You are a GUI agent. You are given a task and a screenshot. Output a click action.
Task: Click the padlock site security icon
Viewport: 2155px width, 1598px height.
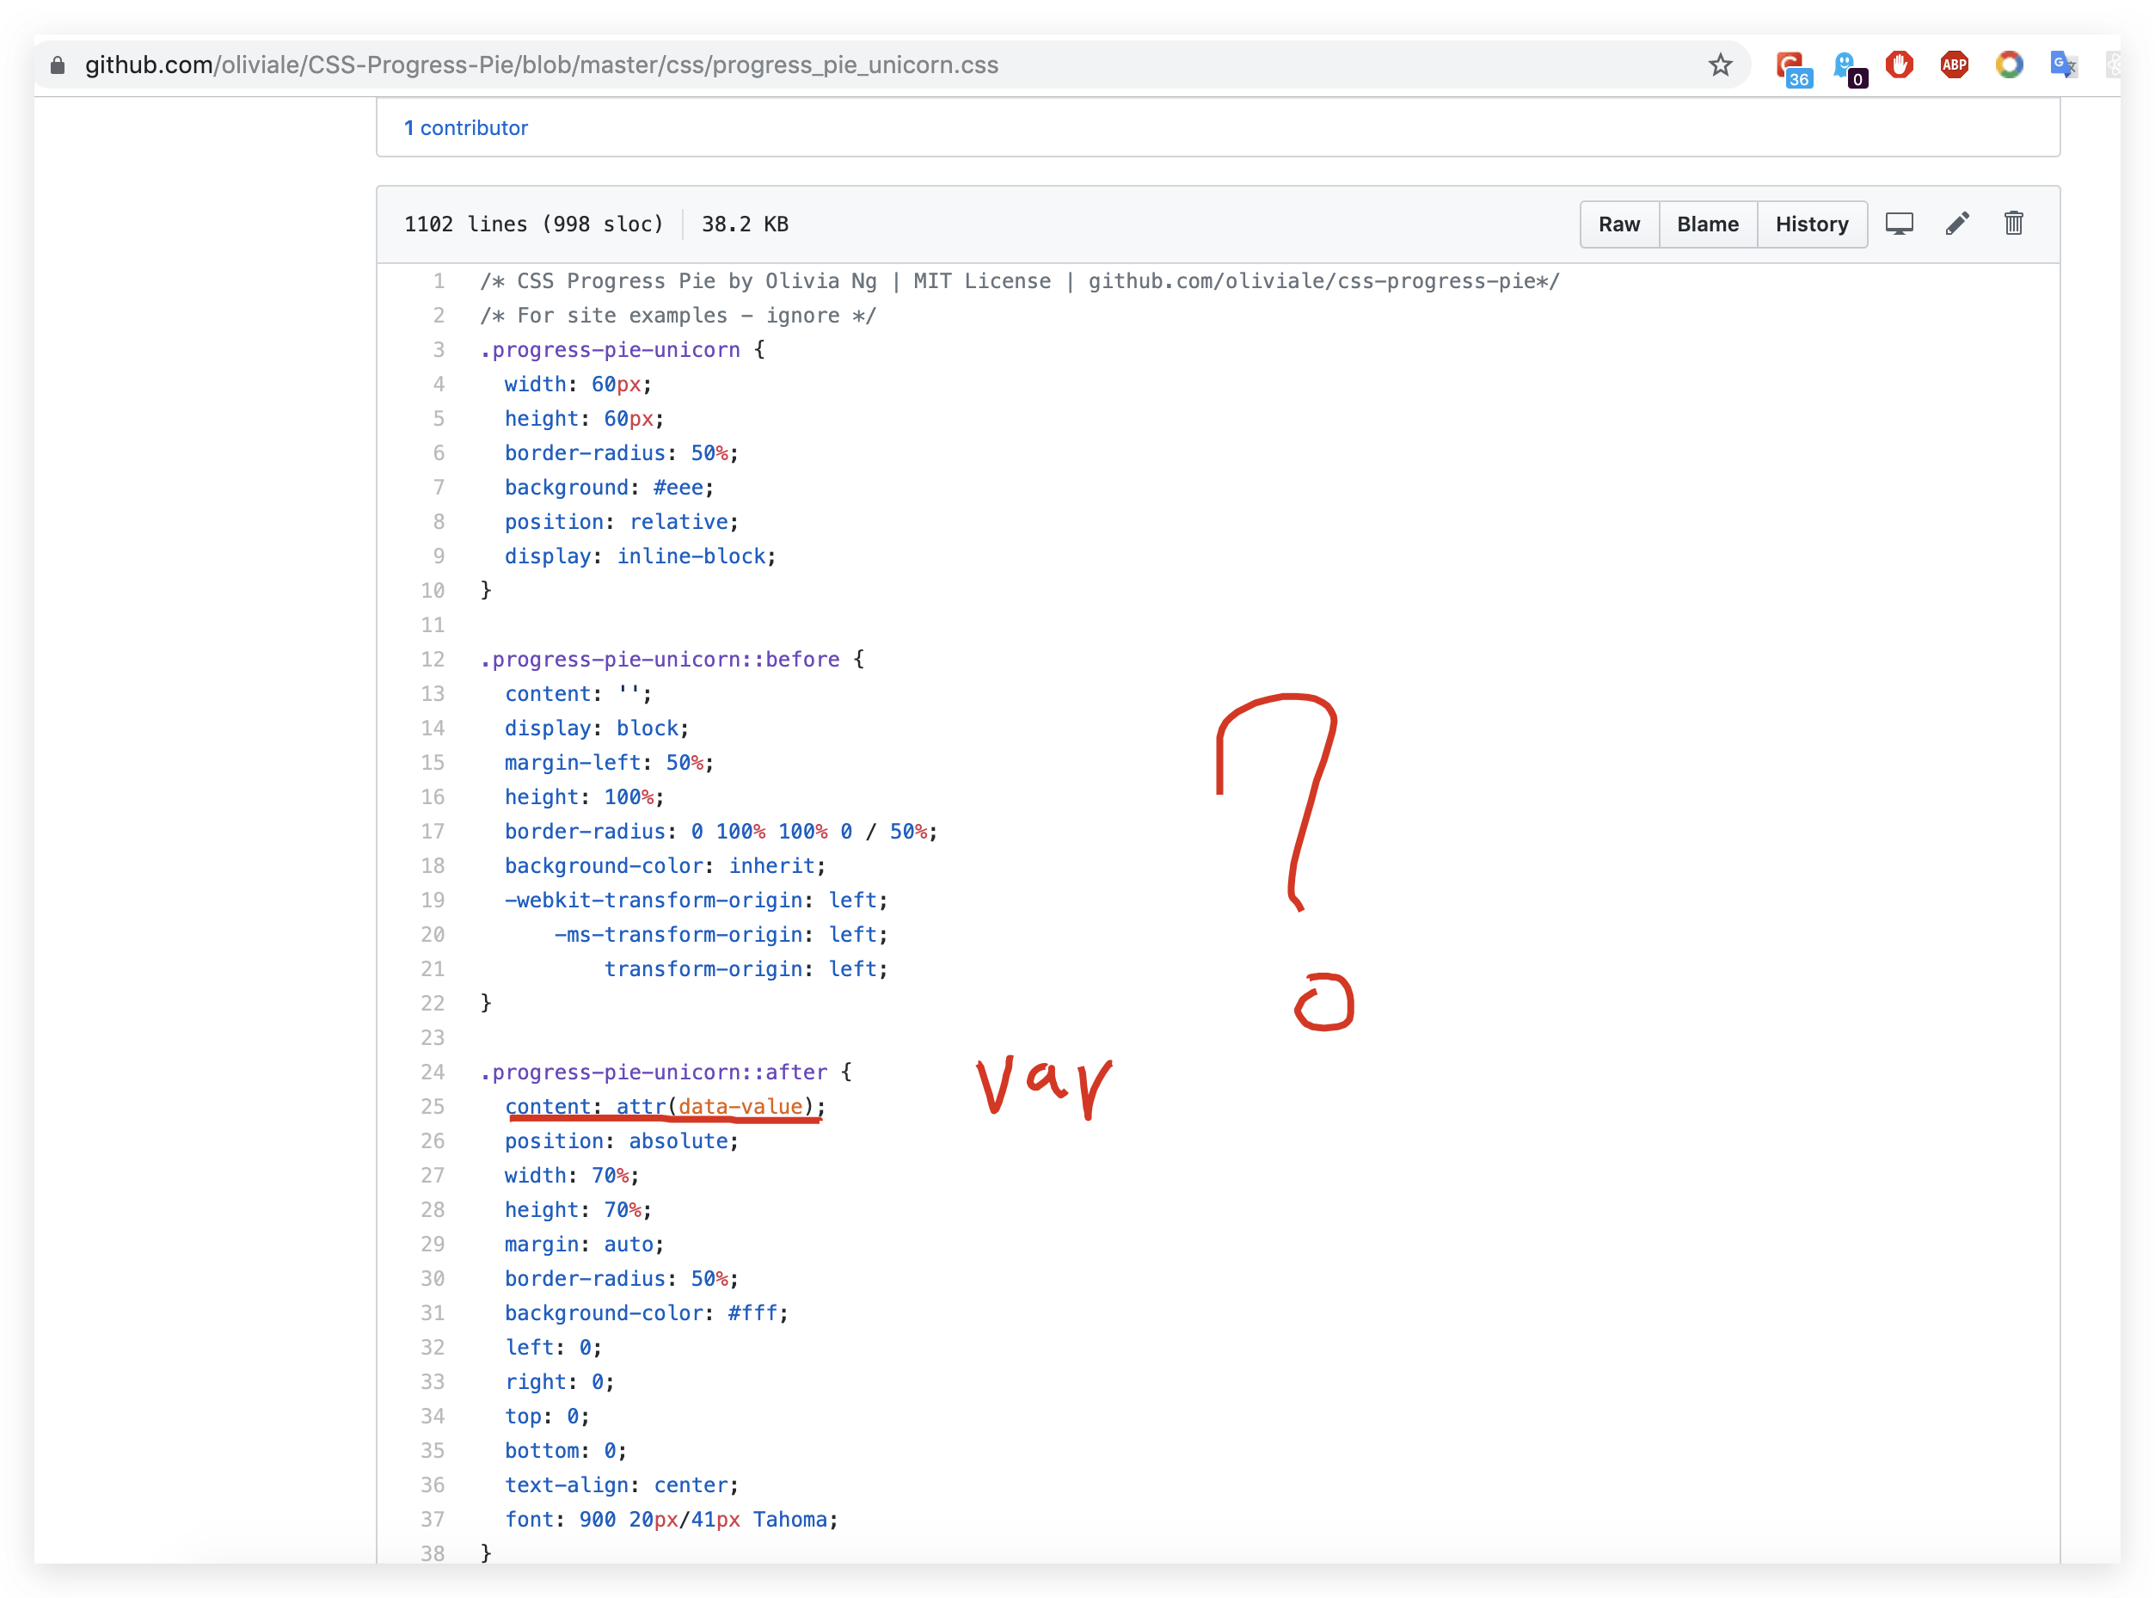point(57,65)
